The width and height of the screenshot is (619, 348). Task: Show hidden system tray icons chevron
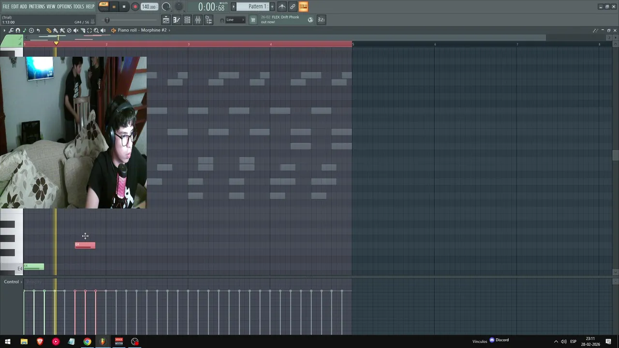pyautogui.click(x=556, y=342)
